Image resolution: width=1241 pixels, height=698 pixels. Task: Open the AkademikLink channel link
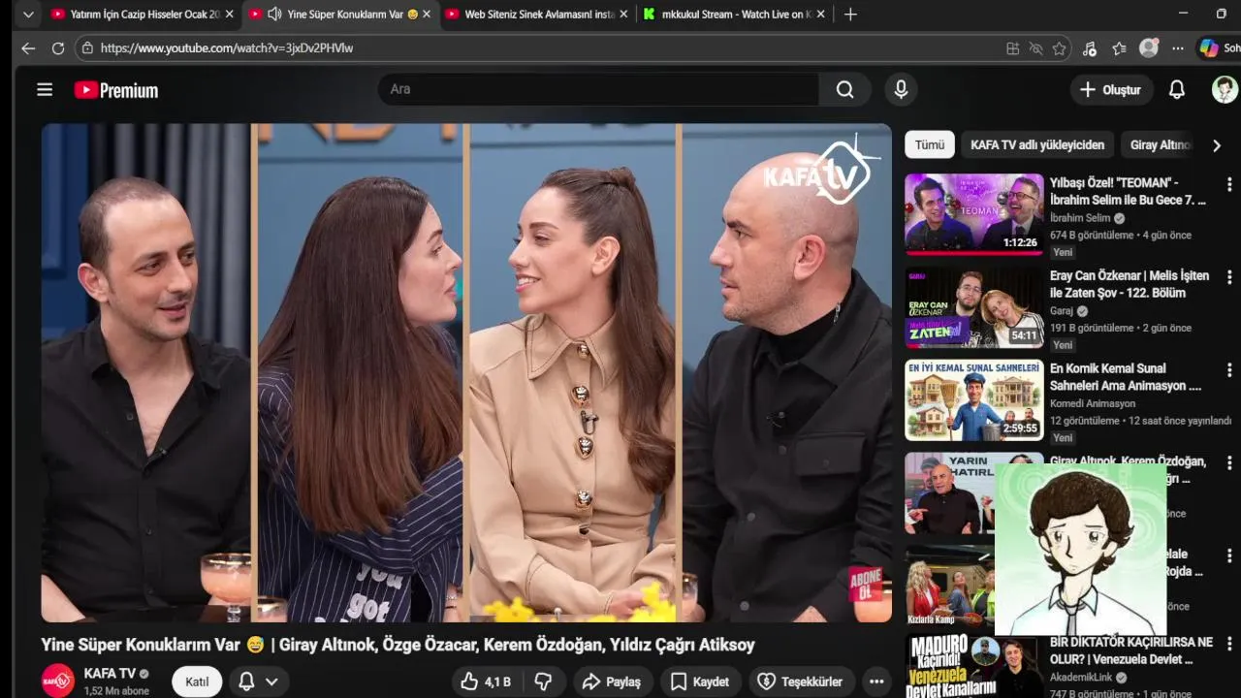pos(1081,678)
